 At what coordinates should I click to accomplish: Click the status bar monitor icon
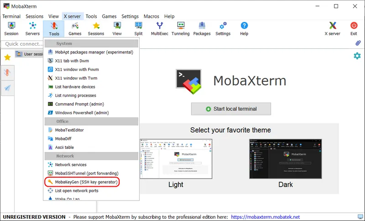tap(360, 217)
